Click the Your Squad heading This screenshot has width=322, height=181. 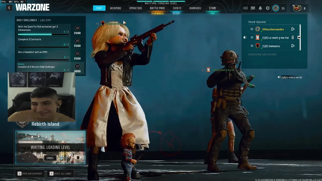click(x=257, y=22)
